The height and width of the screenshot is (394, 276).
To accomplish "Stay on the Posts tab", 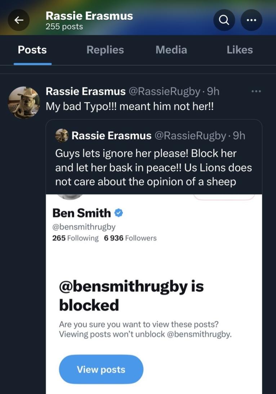I will coord(32,50).
